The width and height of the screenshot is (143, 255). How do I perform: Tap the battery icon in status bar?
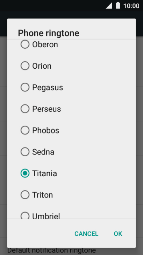(x=118, y=6)
